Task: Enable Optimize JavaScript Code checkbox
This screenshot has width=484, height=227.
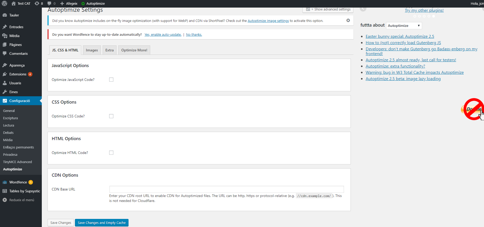Action: 111,80
